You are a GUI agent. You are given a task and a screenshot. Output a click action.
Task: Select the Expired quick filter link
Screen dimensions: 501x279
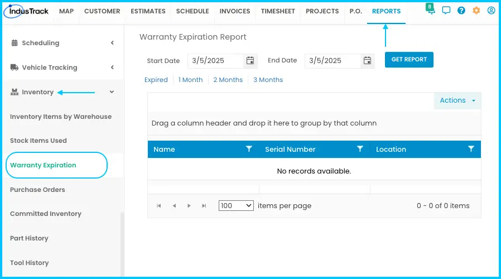coord(156,80)
